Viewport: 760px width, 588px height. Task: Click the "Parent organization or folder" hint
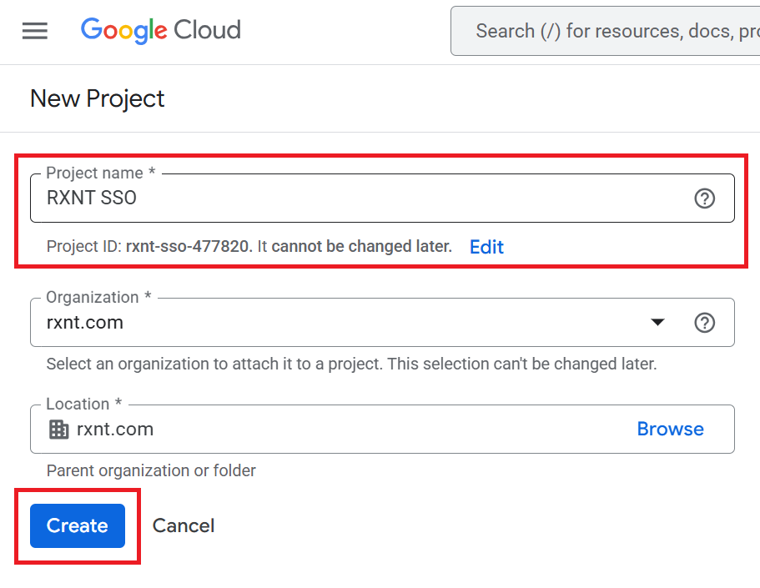pos(151,470)
